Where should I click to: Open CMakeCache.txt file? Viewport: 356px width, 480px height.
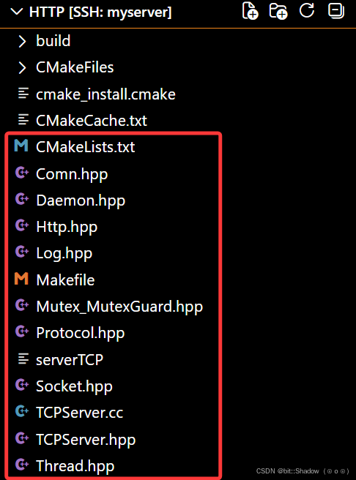(x=92, y=121)
